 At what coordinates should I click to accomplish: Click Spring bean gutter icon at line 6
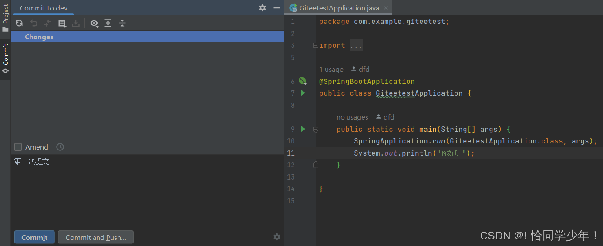(303, 81)
